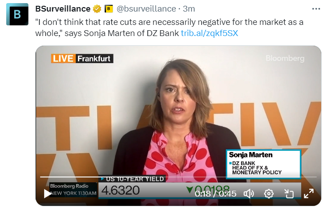
Task: Click the tweet quote text about rate cuts
Action: pos(169,28)
